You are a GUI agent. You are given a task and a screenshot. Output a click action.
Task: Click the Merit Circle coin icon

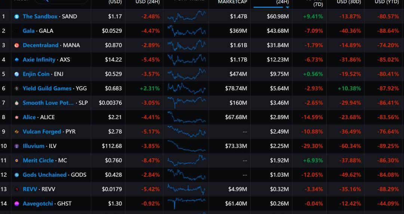(16, 161)
